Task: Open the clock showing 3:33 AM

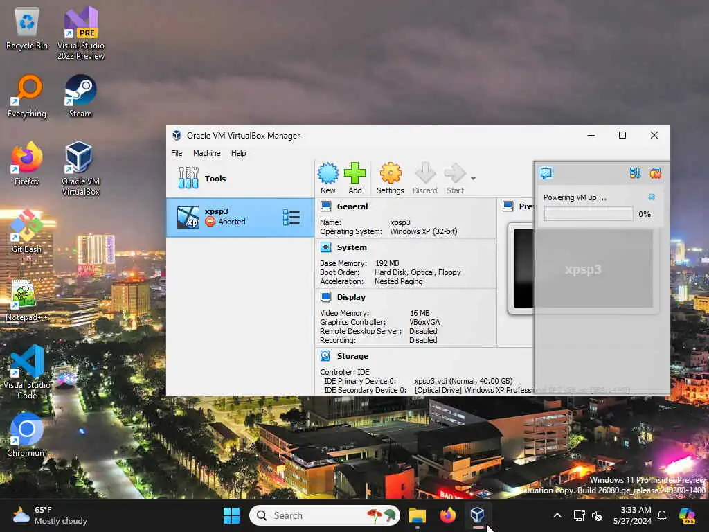Action: [x=632, y=515]
